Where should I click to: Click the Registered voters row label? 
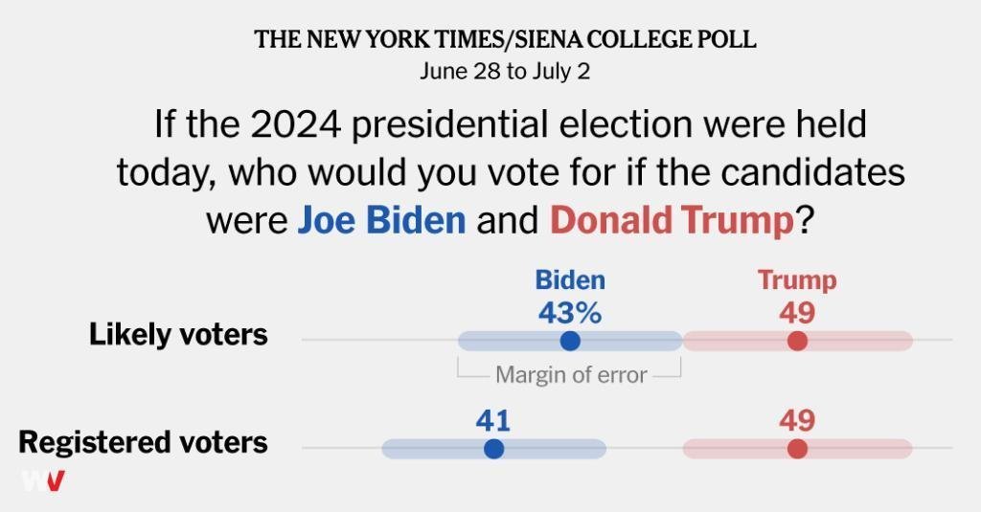click(144, 442)
